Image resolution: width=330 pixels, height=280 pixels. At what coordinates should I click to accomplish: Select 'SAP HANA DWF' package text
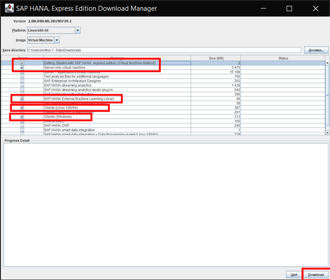(57, 125)
